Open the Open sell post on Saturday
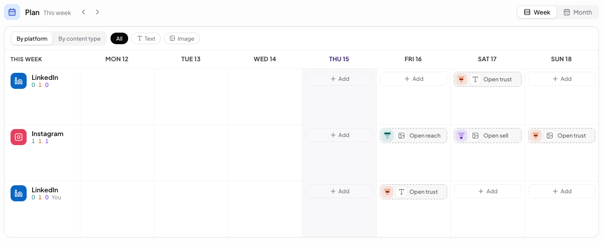This screenshot has height=241, width=603. pyautogui.click(x=487, y=136)
